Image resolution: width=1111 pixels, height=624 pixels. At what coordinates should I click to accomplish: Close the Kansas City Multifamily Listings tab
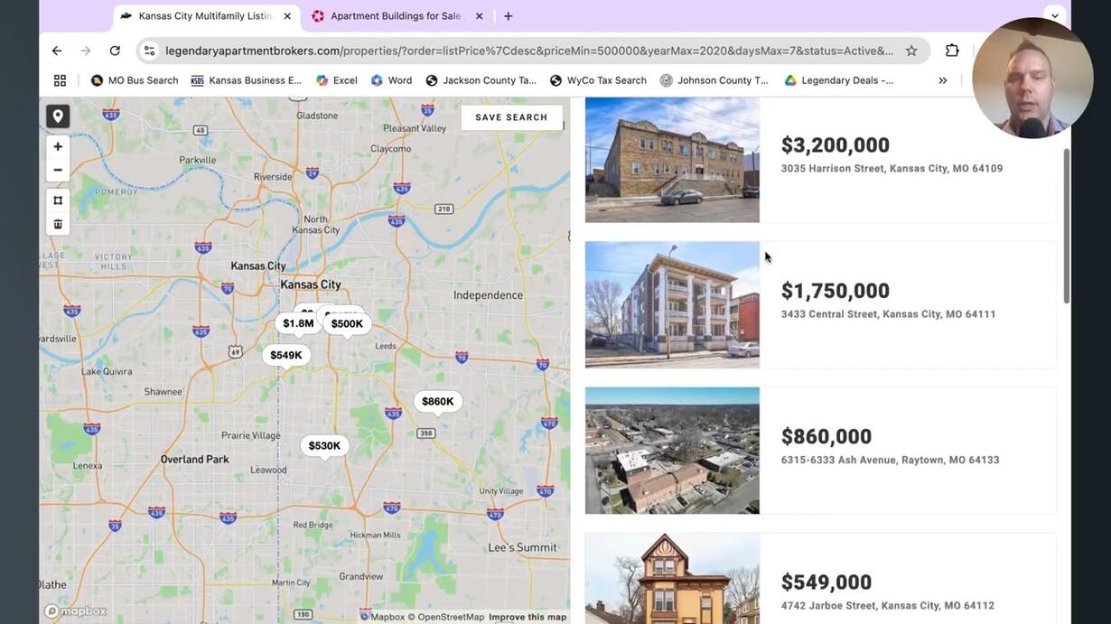pos(287,16)
